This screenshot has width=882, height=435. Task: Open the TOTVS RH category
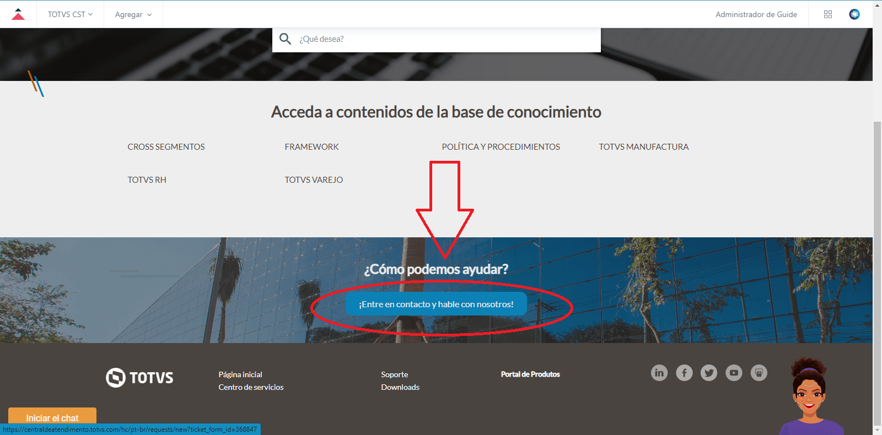coord(147,180)
